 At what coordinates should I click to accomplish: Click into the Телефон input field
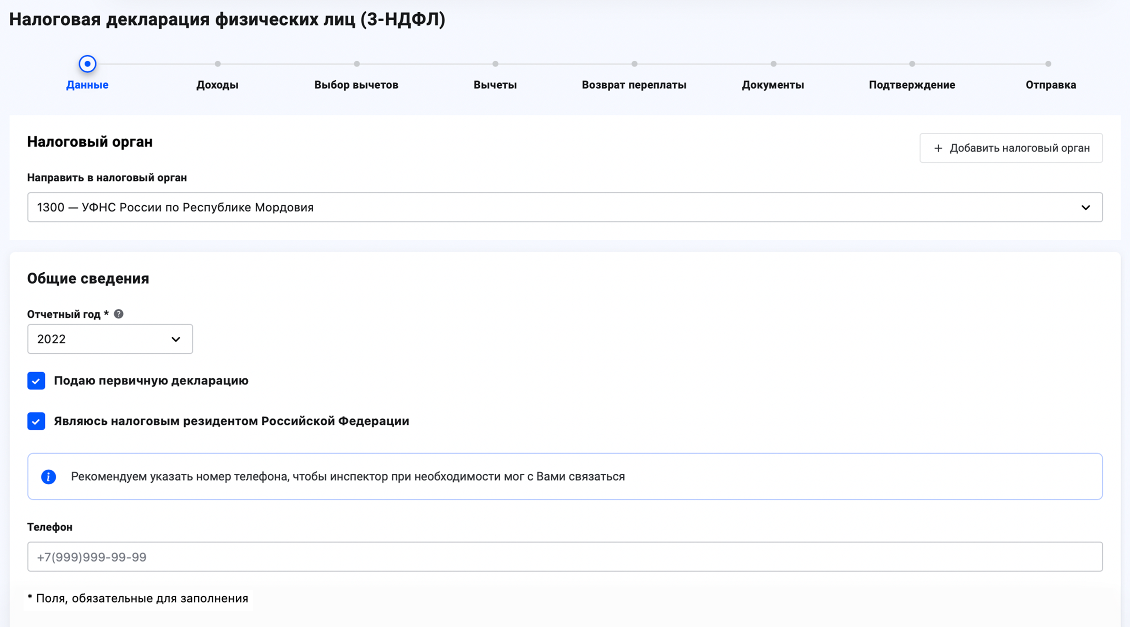point(565,557)
